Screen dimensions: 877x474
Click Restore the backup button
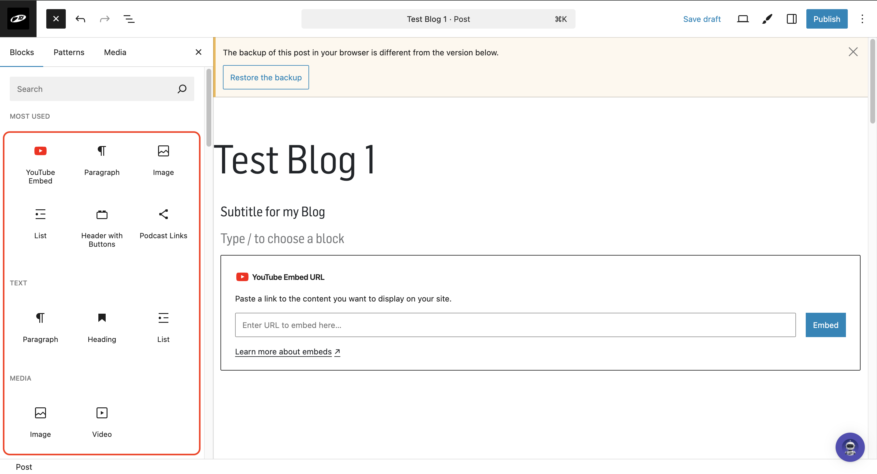[x=266, y=78]
